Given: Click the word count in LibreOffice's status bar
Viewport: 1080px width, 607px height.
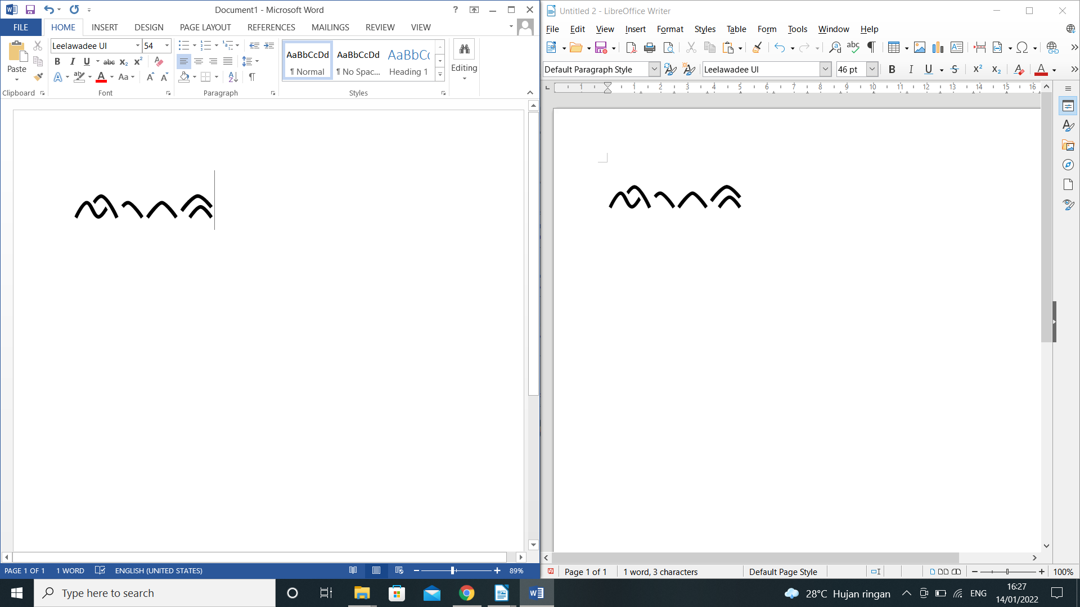Looking at the screenshot, I should click(660, 572).
